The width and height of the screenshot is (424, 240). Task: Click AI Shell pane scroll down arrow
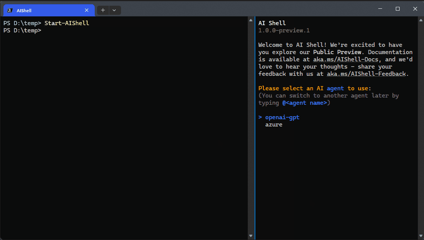[x=421, y=236]
